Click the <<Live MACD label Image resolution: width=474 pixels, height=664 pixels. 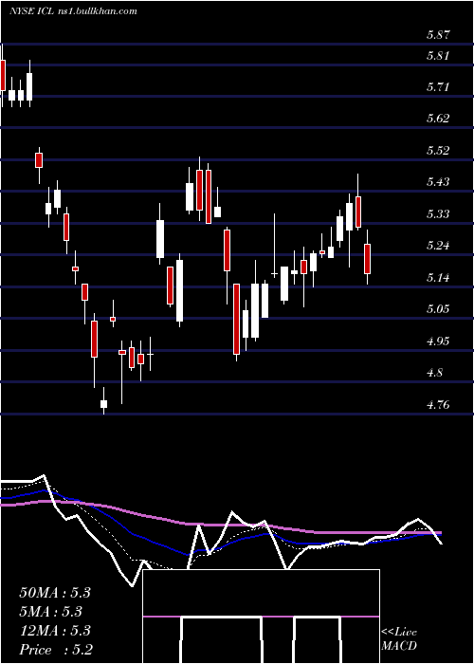(x=399, y=639)
